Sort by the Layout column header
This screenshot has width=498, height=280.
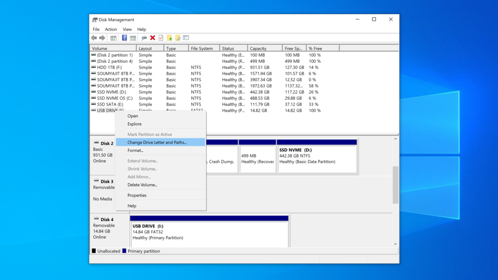pos(150,48)
